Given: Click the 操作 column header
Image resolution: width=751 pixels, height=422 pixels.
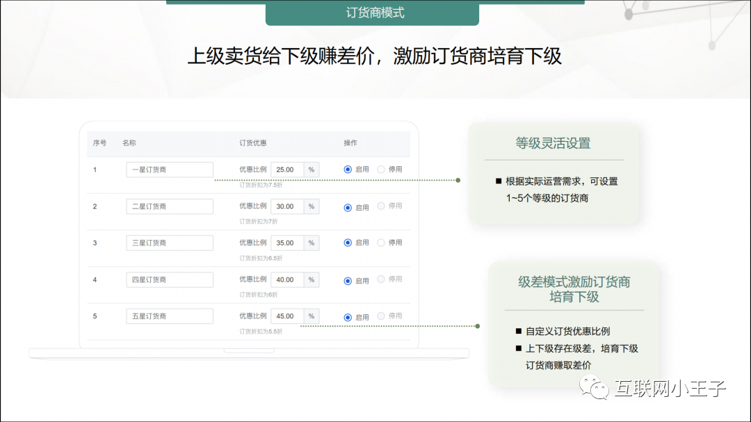Looking at the screenshot, I should 350,143.
